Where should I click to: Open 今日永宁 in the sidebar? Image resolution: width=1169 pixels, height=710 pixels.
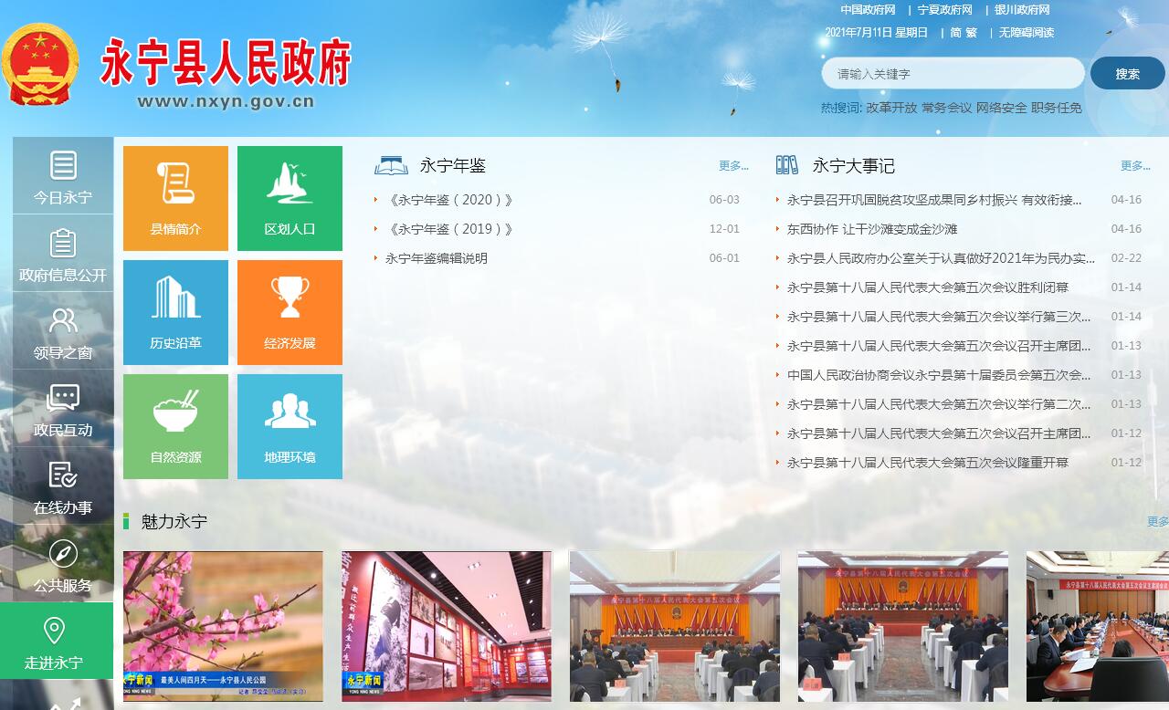63,177
